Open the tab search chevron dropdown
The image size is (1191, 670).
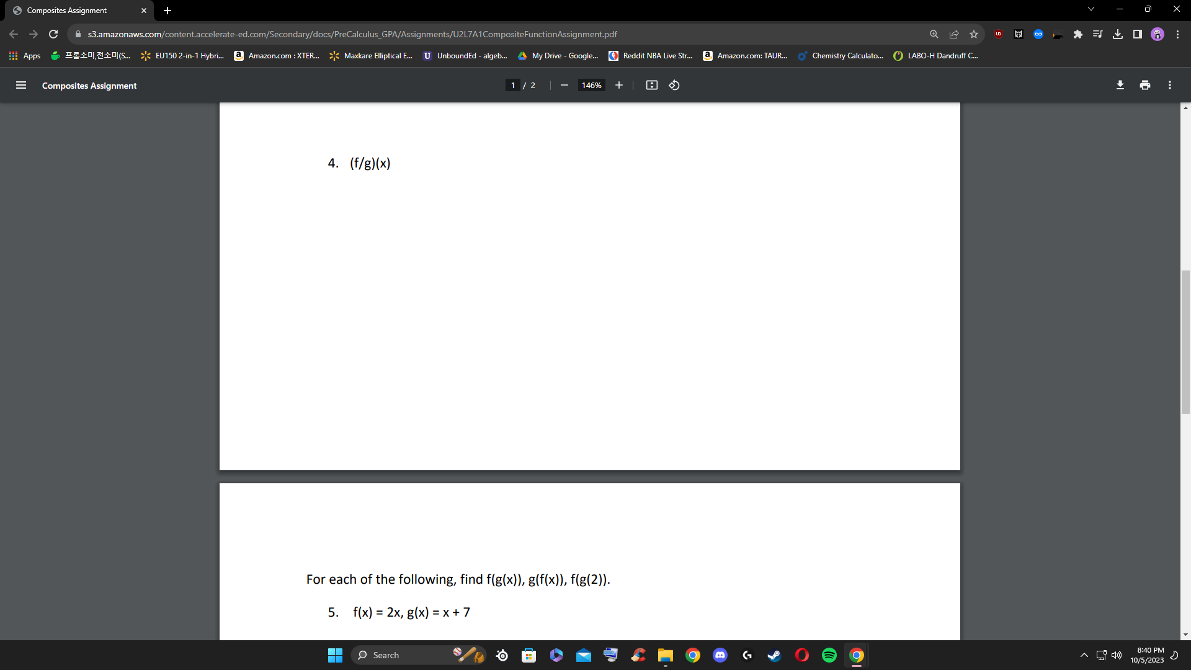coord(1091,9)
